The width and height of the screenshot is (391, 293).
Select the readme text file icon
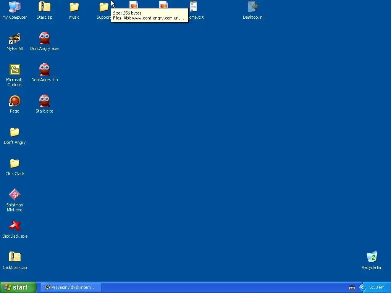(193, 7)
